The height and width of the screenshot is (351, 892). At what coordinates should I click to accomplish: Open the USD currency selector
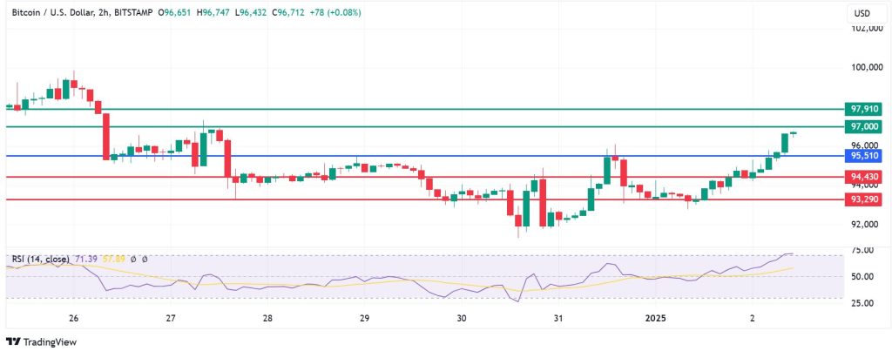(x=862, y=14)
